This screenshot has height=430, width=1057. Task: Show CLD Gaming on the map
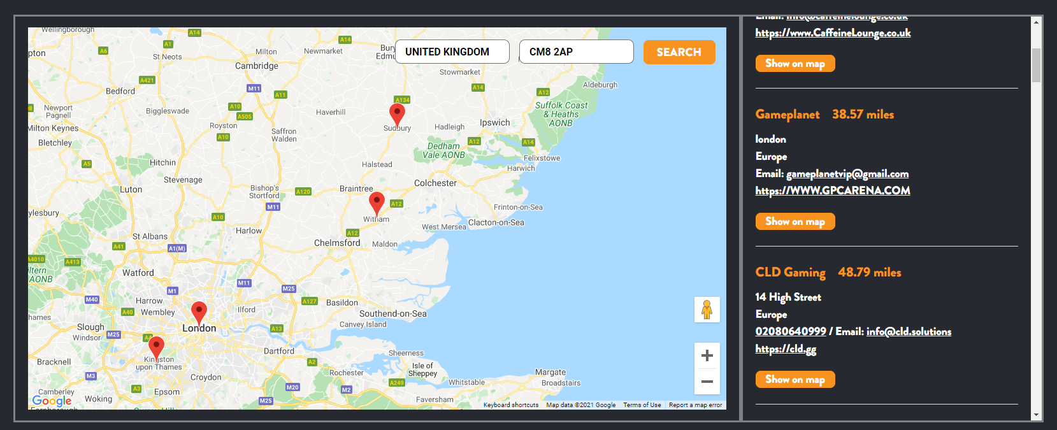(795, 380)
